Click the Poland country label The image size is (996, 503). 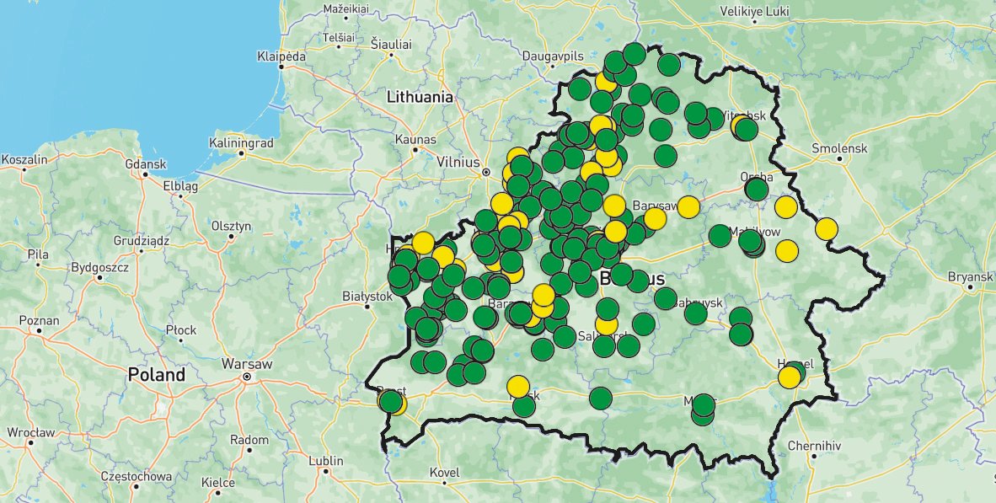156,375
